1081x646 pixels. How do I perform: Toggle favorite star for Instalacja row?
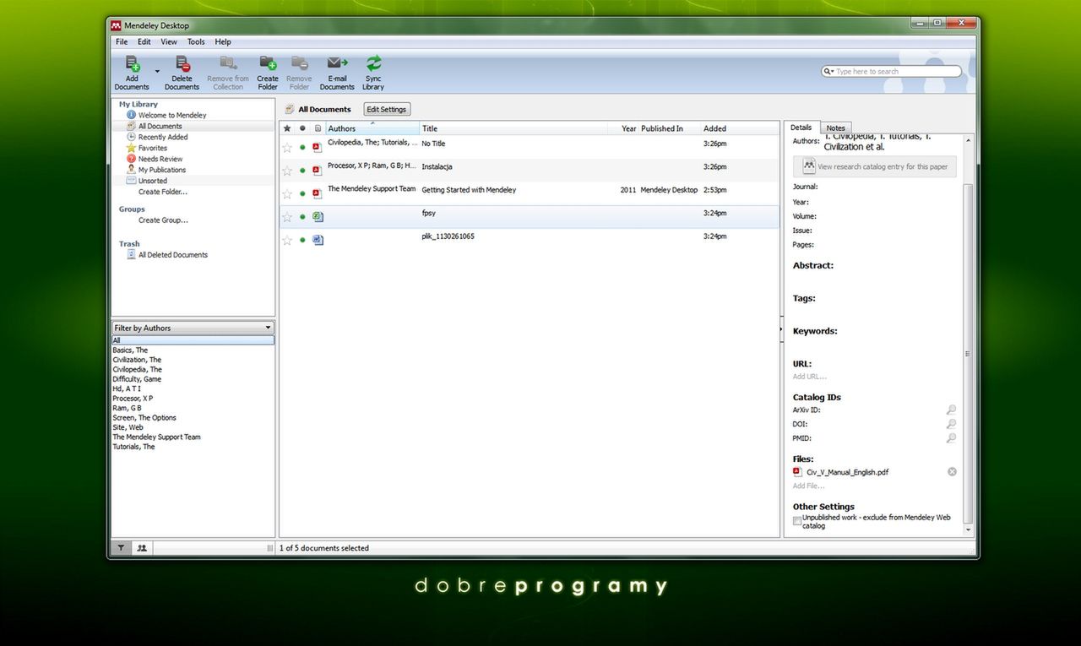pyautogui.click(x=287, y=170)
